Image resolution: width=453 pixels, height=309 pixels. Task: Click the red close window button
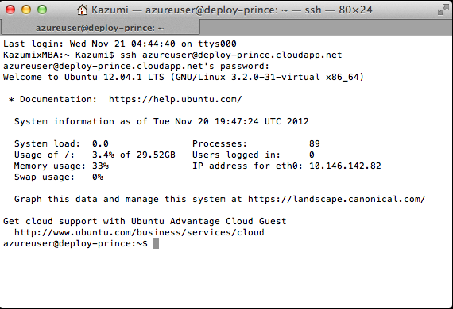tap(10, 10)
